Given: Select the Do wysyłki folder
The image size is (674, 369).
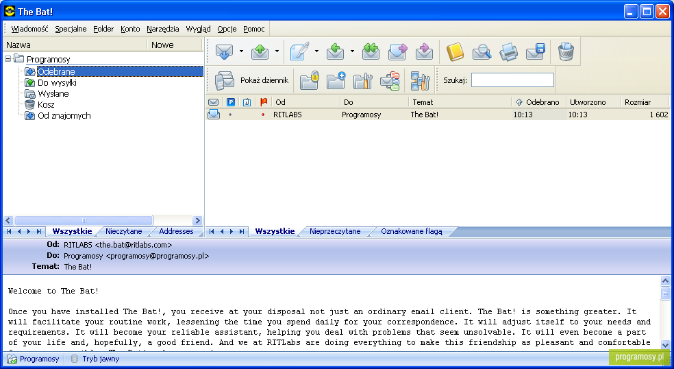Looking at the screenshot, I should pyautogui.click(x=57, y=83).
